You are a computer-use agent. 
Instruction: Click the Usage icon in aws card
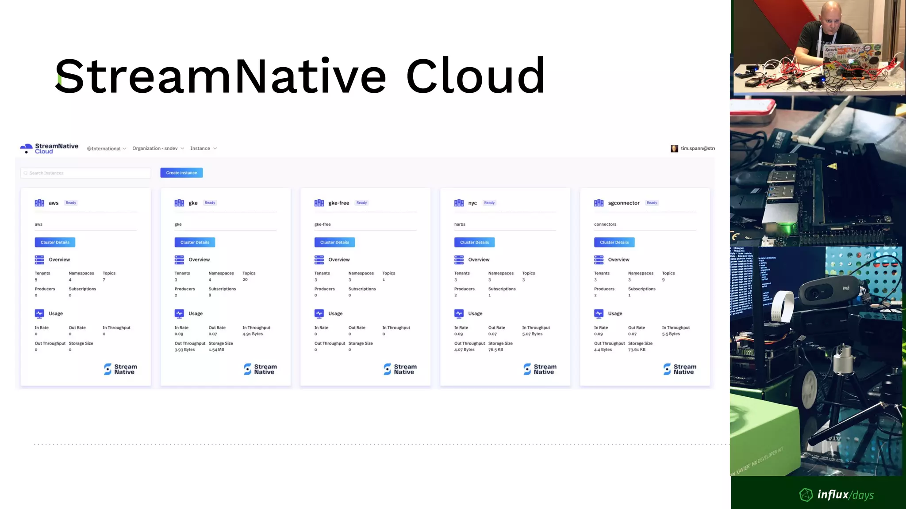[x=39, y=314]
